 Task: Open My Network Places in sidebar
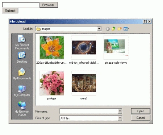(x=22, y=109)
